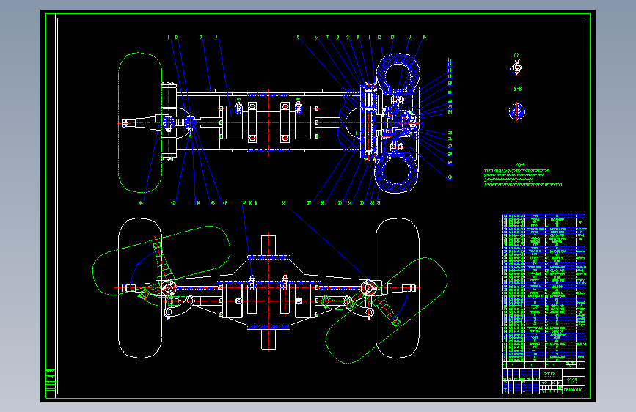Viewport: 636px width, 412px height.
Task: Click right white wheel outline, bottom view
Action: pos(398,288)
